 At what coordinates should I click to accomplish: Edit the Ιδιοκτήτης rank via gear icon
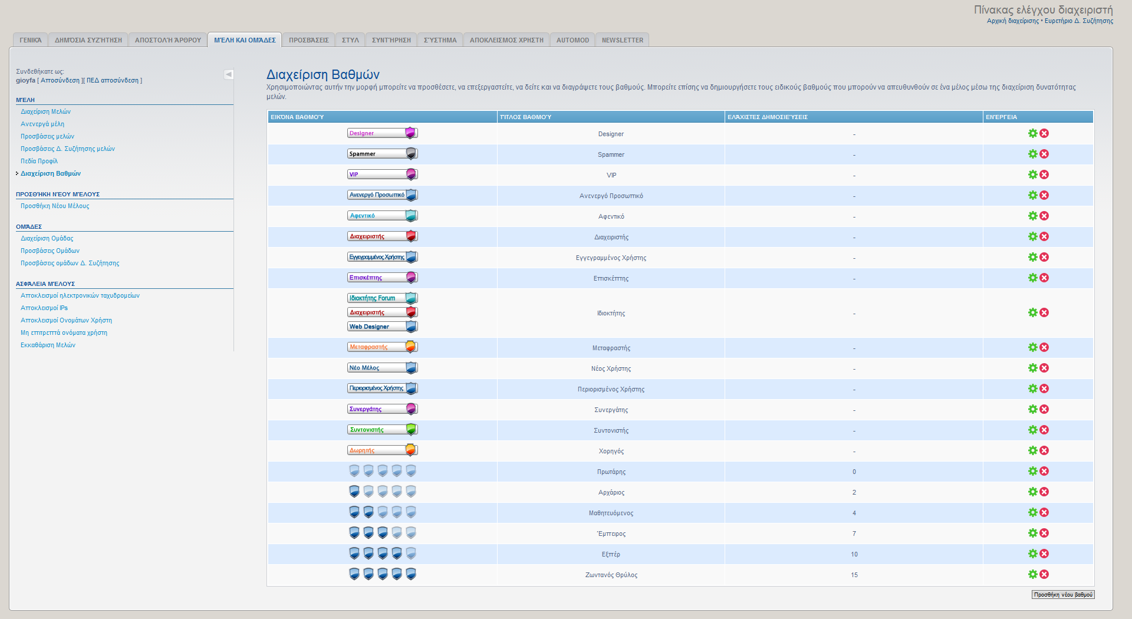(x=1032, y=312)
